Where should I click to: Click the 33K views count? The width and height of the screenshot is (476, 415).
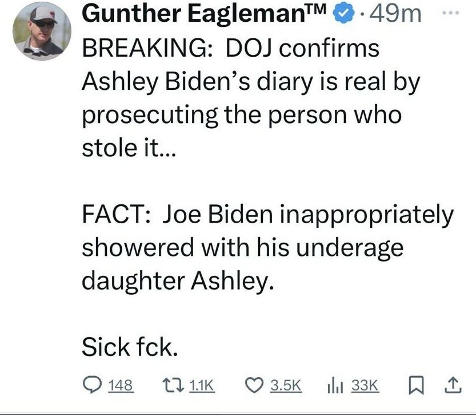[x=365, y=385]
